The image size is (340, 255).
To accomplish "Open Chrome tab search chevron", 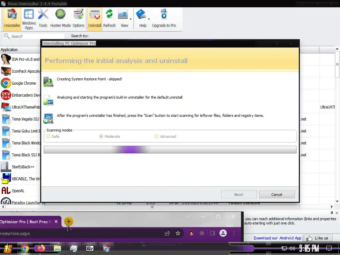I will [x=188, y=216].
